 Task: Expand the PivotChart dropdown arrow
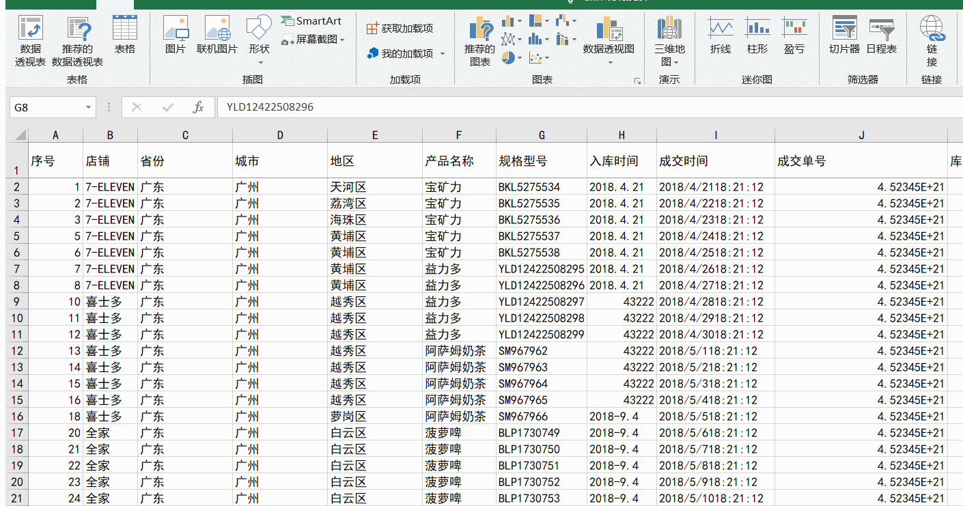tap(609, 63)
